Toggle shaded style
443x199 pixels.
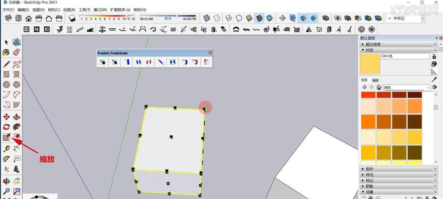tap(249, 18)
